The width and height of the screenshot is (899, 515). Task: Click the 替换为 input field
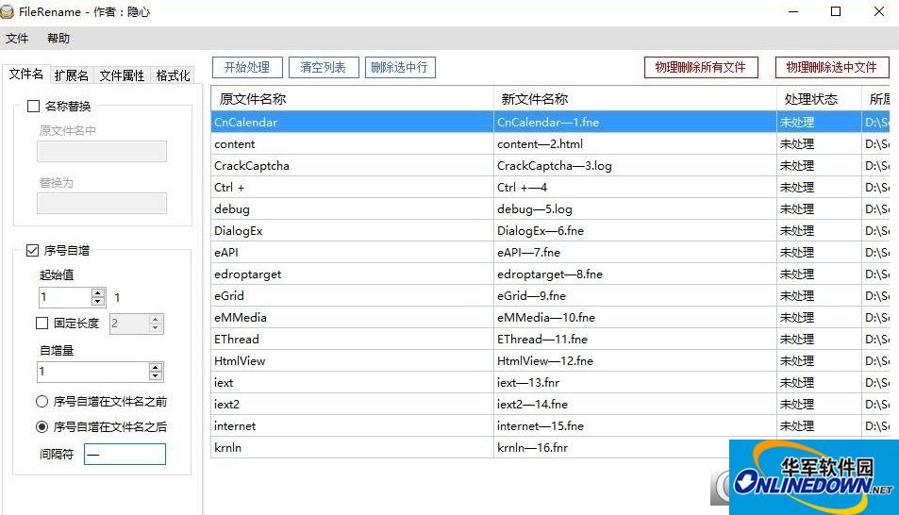point(102,203)
